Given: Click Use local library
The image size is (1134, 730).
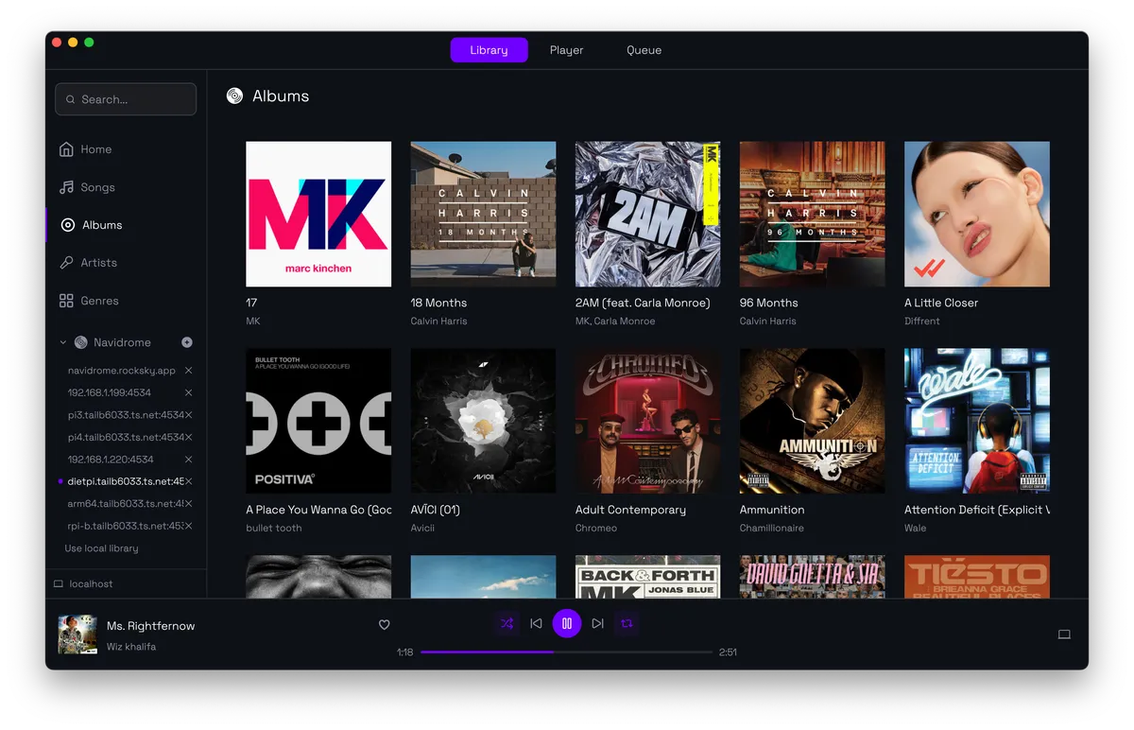Looking at the screenshot, I should point(101,548).
